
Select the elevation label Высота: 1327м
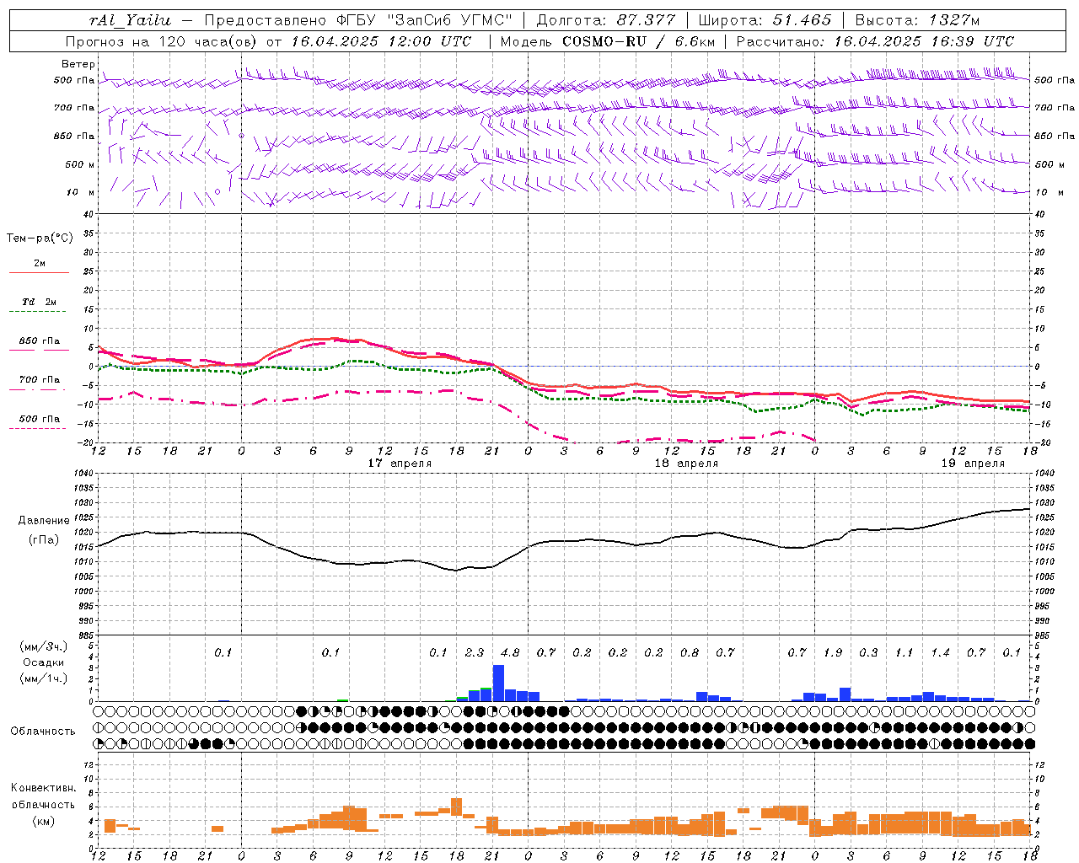tap(918, 20)
